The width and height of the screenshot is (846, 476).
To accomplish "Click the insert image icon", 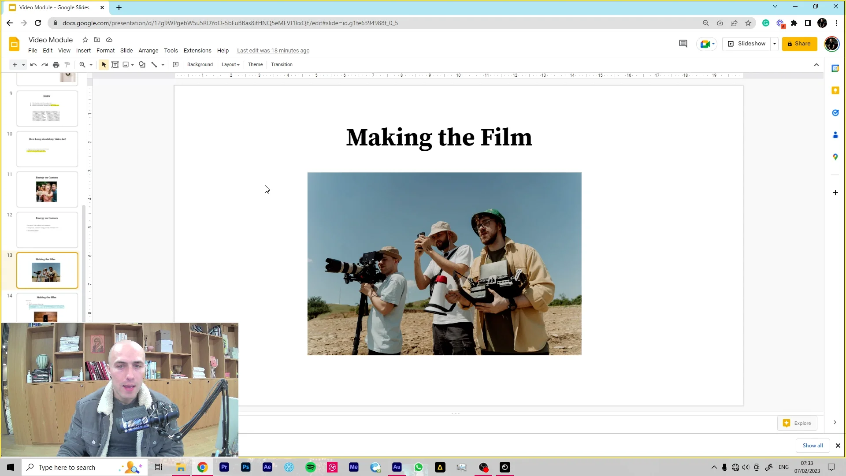I will click(126, 65).
